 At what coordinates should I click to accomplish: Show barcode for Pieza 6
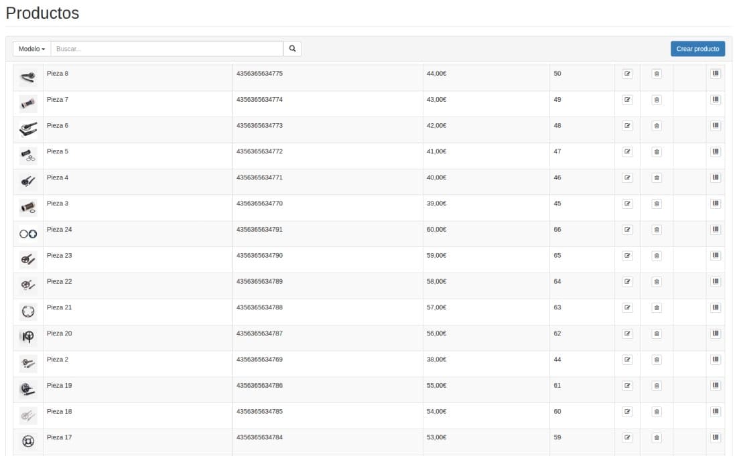tap(716, 126)
